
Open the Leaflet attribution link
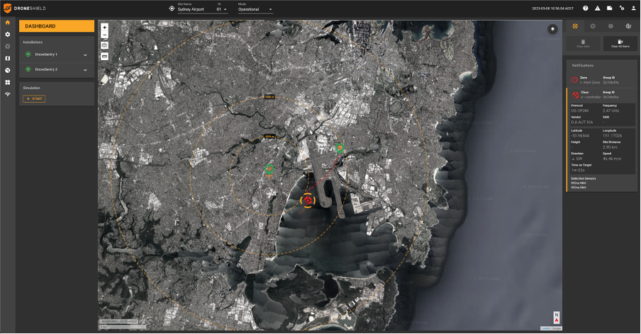click(545, 328)
